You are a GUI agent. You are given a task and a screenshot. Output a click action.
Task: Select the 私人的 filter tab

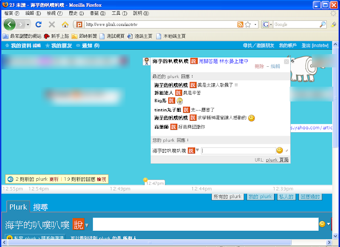(286, 197)
